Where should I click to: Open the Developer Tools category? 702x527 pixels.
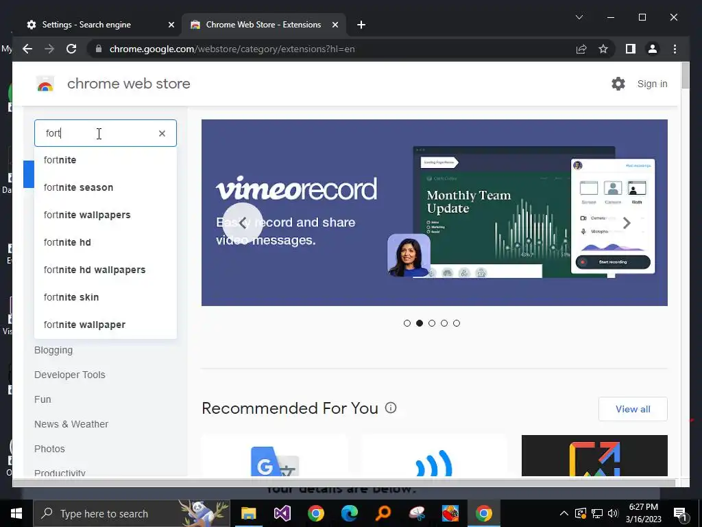coord(70,375)
